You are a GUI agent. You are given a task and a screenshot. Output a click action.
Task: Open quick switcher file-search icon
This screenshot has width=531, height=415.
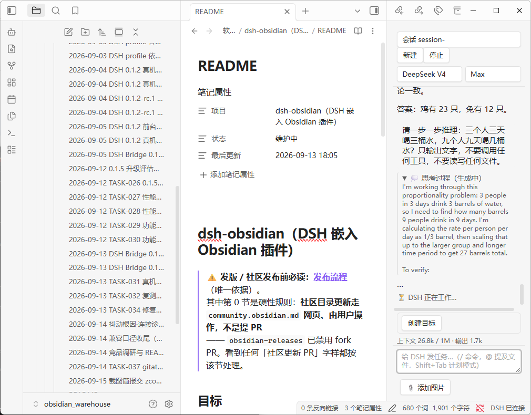pyautogui.click(x=12, y=49)
